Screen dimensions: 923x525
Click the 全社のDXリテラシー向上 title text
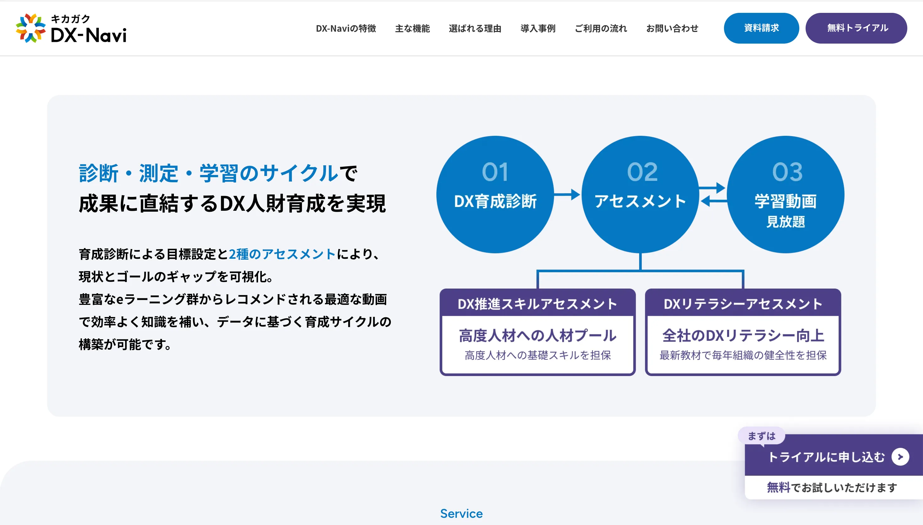(743, 336)
